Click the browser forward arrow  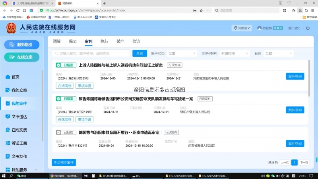pyautogui.click(x=11, y=10)
